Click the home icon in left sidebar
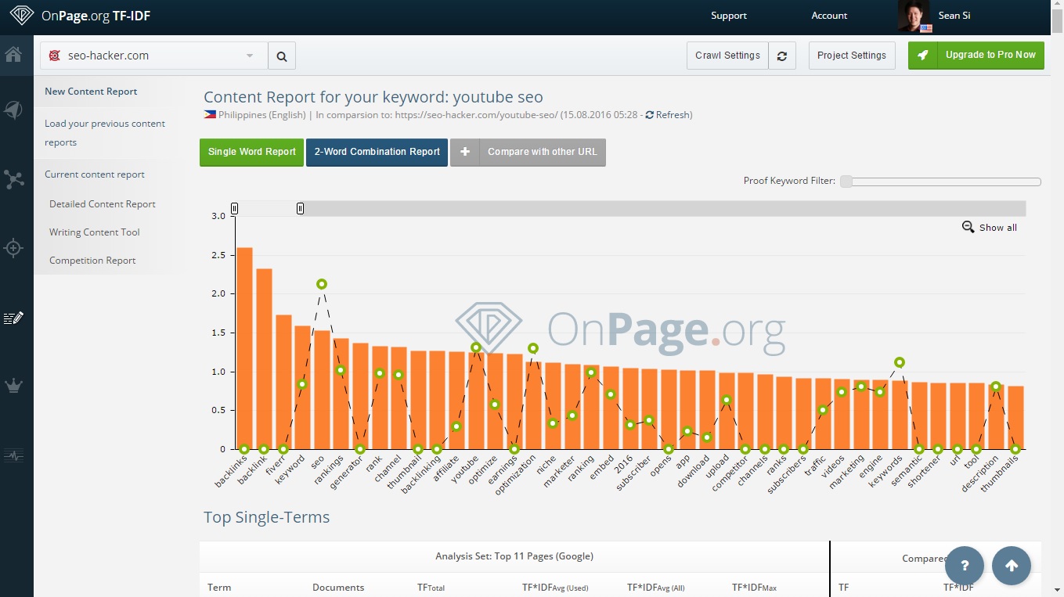The height and width of the screenshot is (597, 1064). 13,55
